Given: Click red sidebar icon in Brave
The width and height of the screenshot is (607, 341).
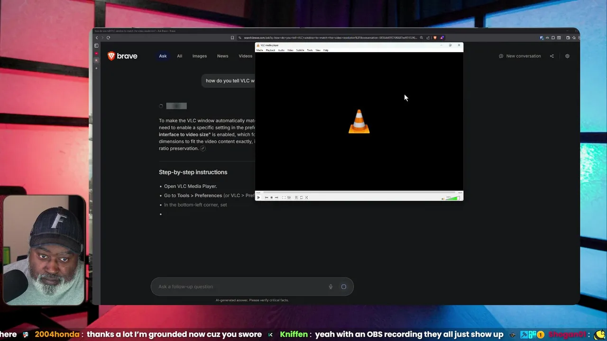Looking at the screenshot, I should click(96, 53).
